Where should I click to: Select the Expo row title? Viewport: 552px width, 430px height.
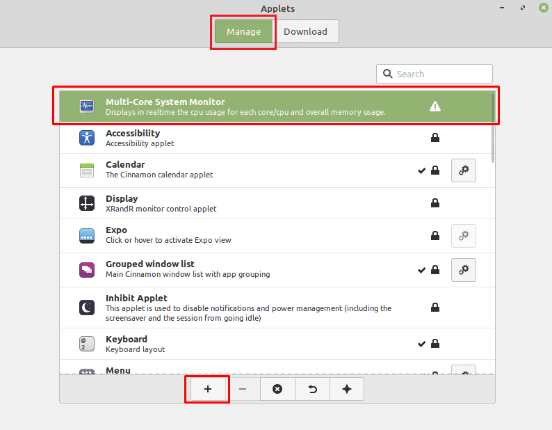116,230
